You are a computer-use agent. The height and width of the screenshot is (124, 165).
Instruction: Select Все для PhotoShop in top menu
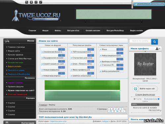(x=115, y=30)
